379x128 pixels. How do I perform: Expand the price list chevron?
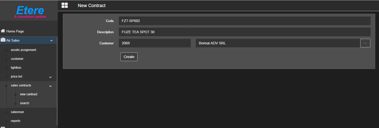click(50, 77)
